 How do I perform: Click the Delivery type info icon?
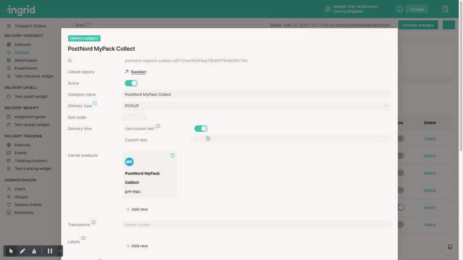tap(95, 103)
